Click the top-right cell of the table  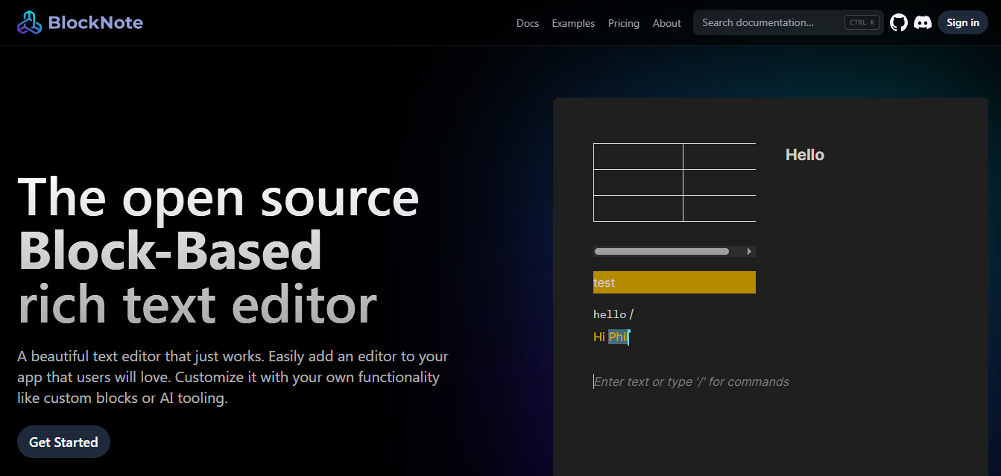point(719,156)
